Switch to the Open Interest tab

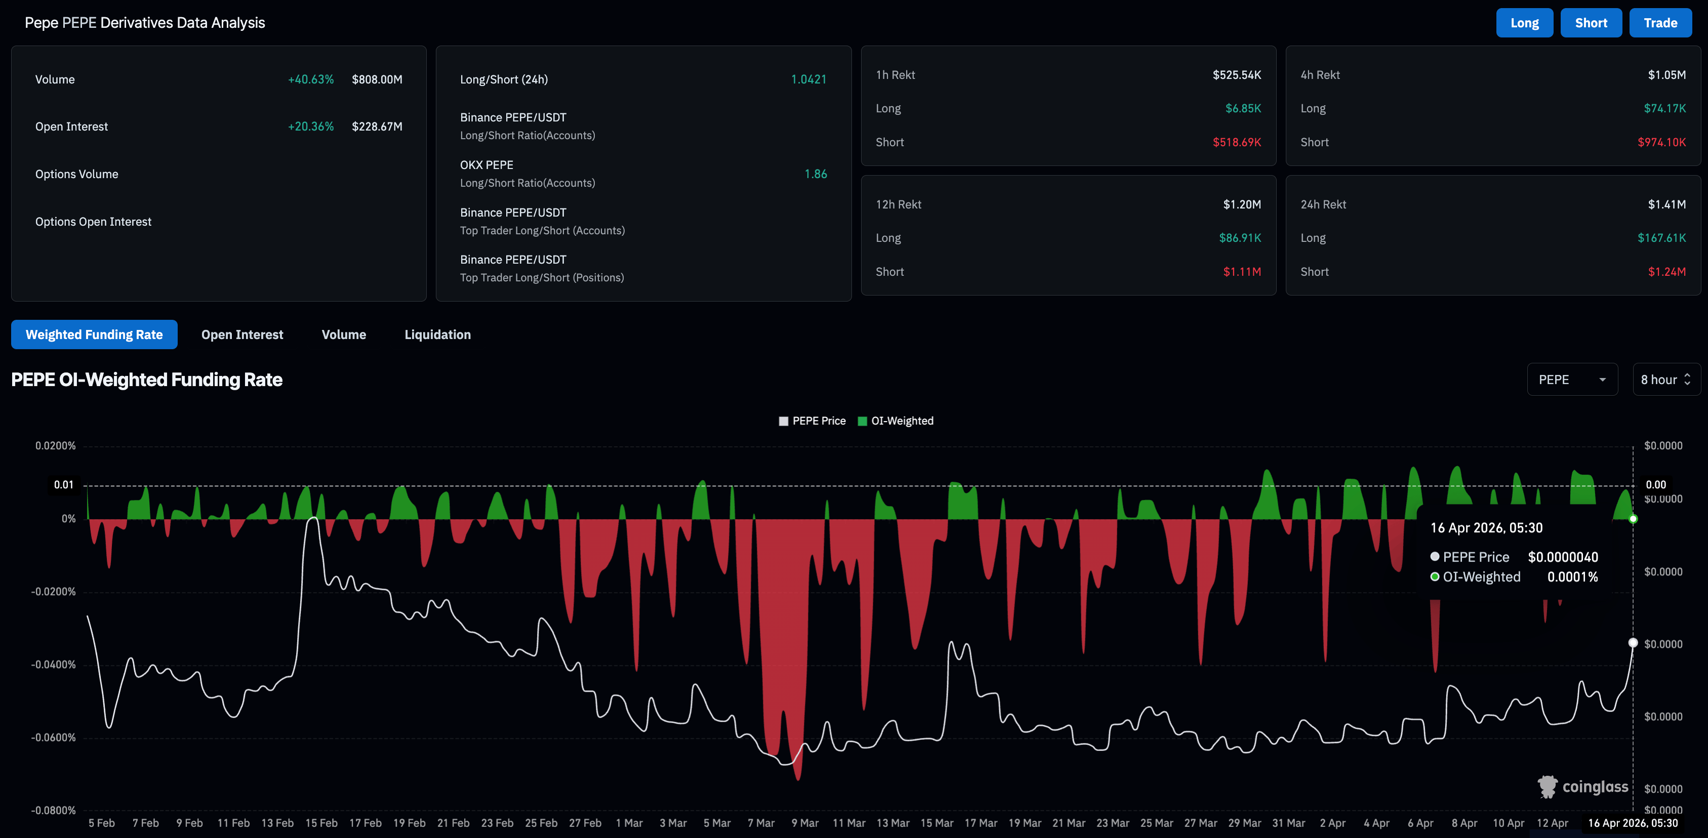click(242, 335)
